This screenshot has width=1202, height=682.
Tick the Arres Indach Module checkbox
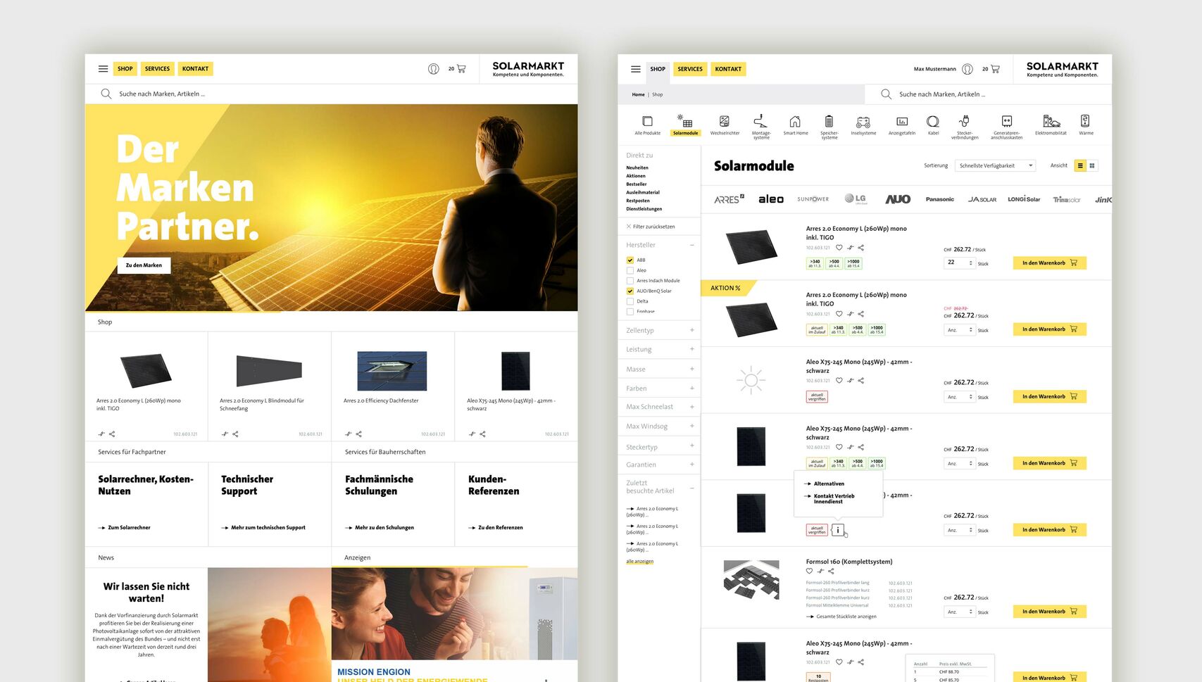coord(630,281)
